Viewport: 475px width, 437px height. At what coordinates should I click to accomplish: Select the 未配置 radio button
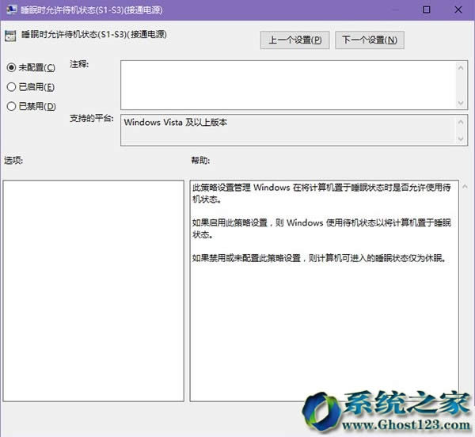point(11,67)
